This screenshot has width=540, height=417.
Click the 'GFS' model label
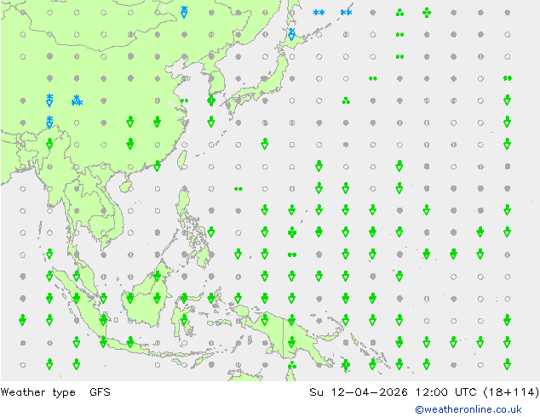tap(100, 392)
